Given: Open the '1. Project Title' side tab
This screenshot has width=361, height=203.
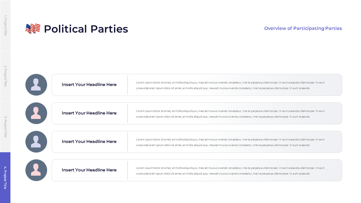Looking at the screenshot, I should pos(5,25).
